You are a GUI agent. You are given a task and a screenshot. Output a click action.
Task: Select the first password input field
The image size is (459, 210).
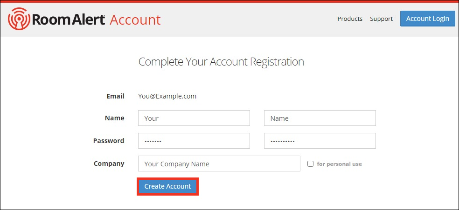[x=194, y=141]
